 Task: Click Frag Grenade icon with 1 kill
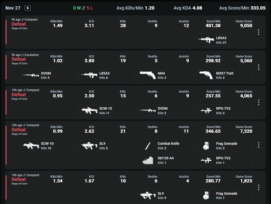(x=206, y=195)
